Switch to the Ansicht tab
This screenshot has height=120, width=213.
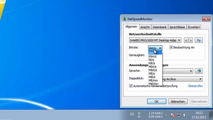click(145, 27)
